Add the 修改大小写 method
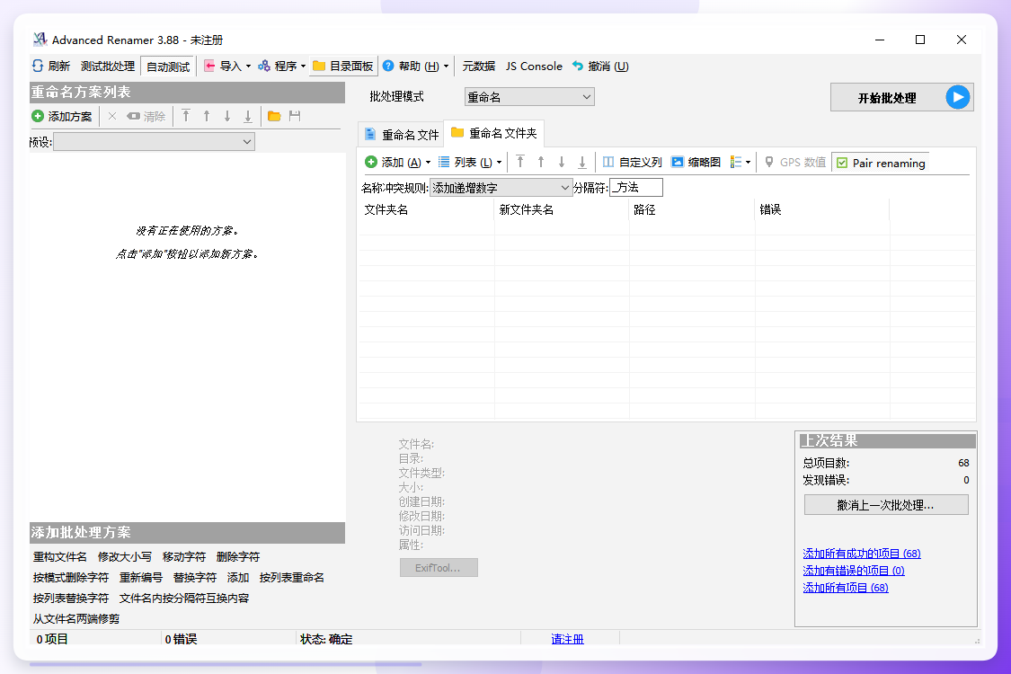This screenshot has height=674, width=1011. (125, 556)
